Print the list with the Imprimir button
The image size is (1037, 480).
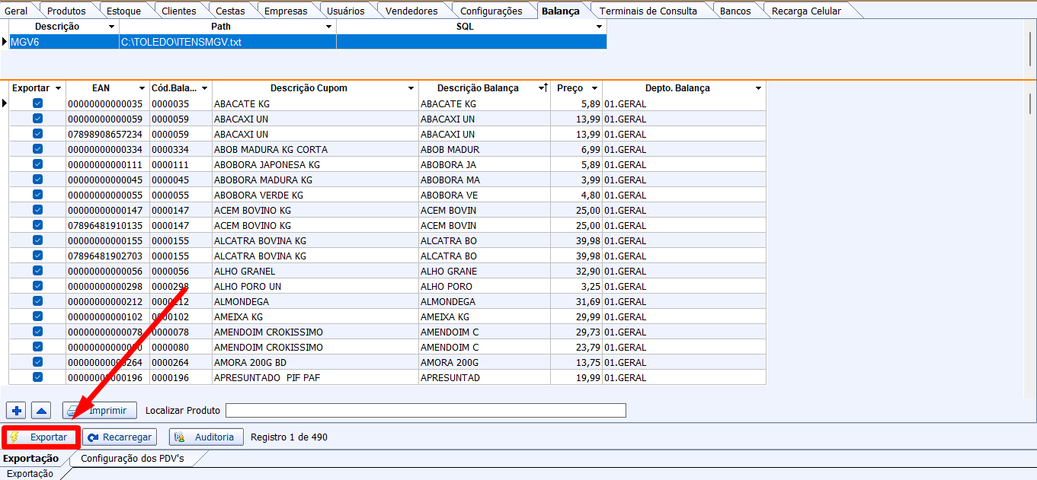coord(100,411)
